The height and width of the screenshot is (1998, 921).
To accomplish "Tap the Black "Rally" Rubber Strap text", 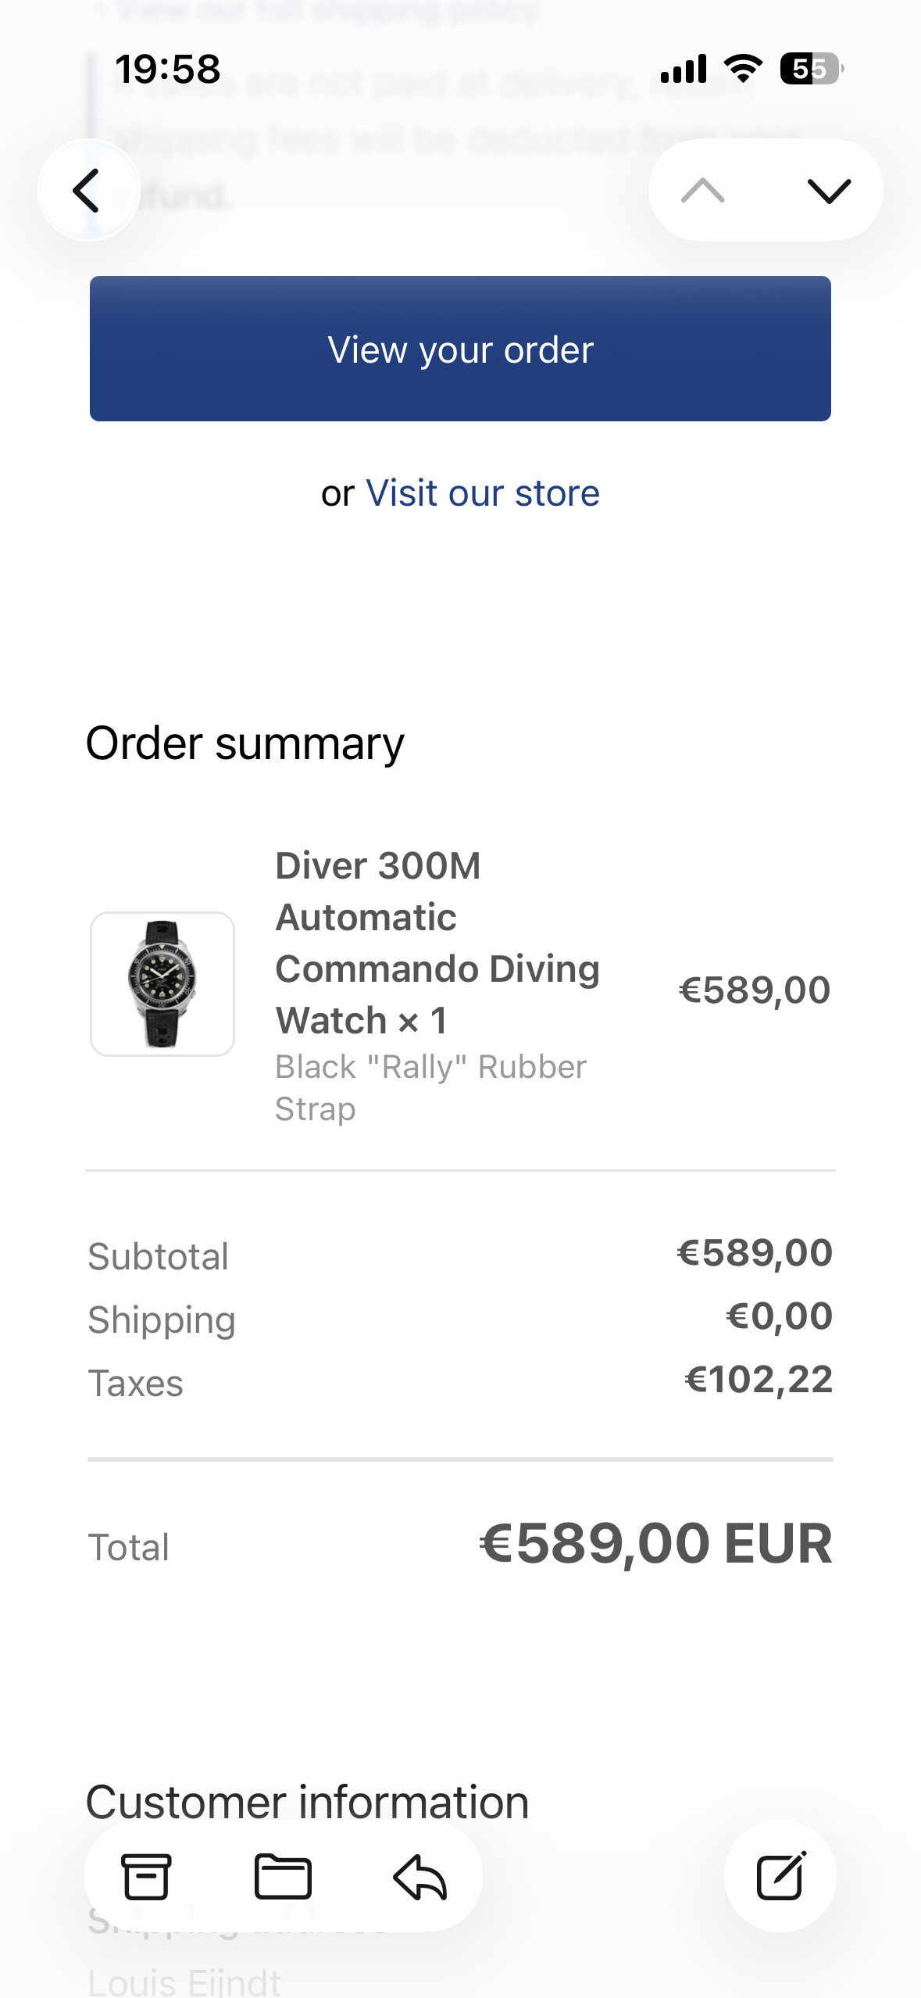I will coord(430,1087).
